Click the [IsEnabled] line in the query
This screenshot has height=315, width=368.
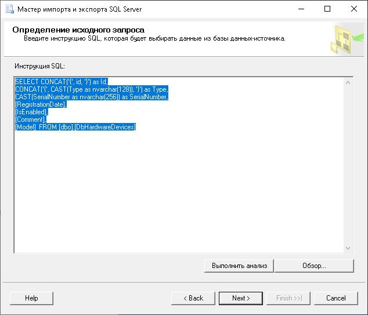(x=31, y=112)
